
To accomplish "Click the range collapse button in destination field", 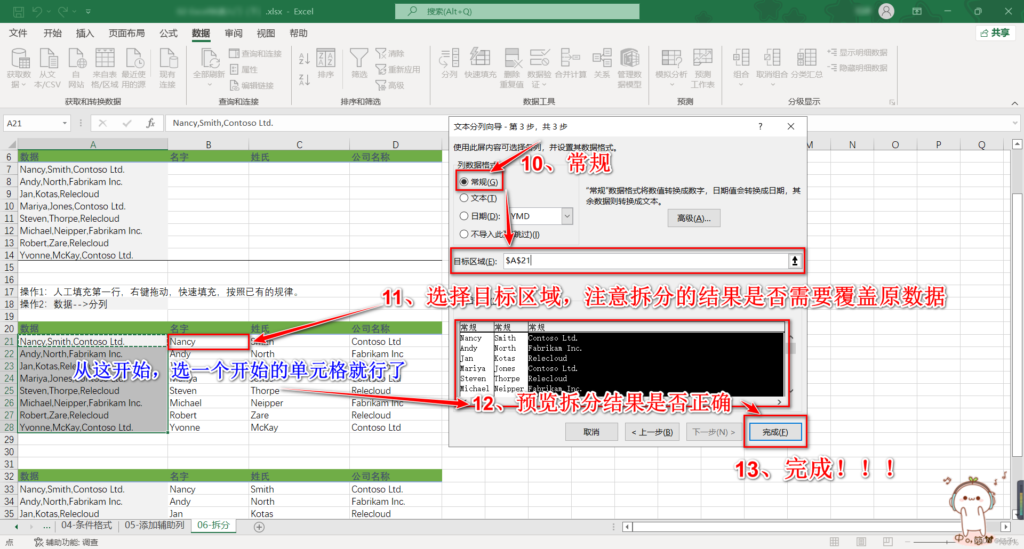I will [795, 261].
